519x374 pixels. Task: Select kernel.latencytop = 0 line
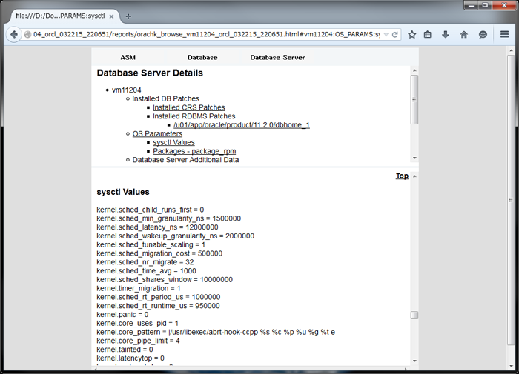[x=130, y=358]
